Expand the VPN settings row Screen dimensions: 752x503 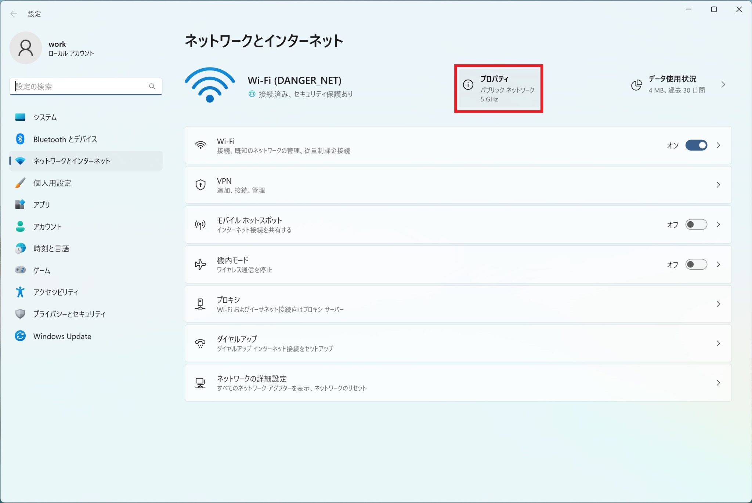pyautogui.click(x=719, y=185)
